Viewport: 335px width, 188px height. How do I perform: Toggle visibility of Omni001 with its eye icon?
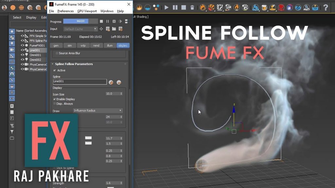(23, 55)
